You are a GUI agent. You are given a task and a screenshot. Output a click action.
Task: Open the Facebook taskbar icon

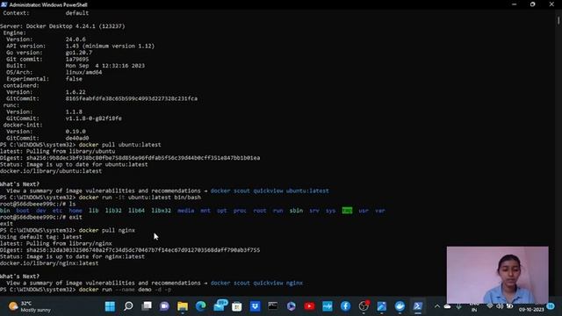click(x=345, y=306)
